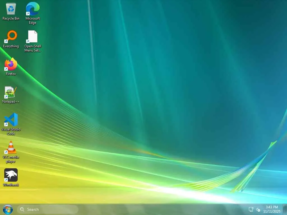Viewport: 287px width, 215px height.
Task: Select the Microsoft Edge shortcut
Action: tap(33, 13)
